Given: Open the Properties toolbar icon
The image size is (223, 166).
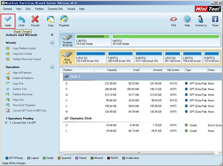Looking at the screenshot, I should (64, 19).
